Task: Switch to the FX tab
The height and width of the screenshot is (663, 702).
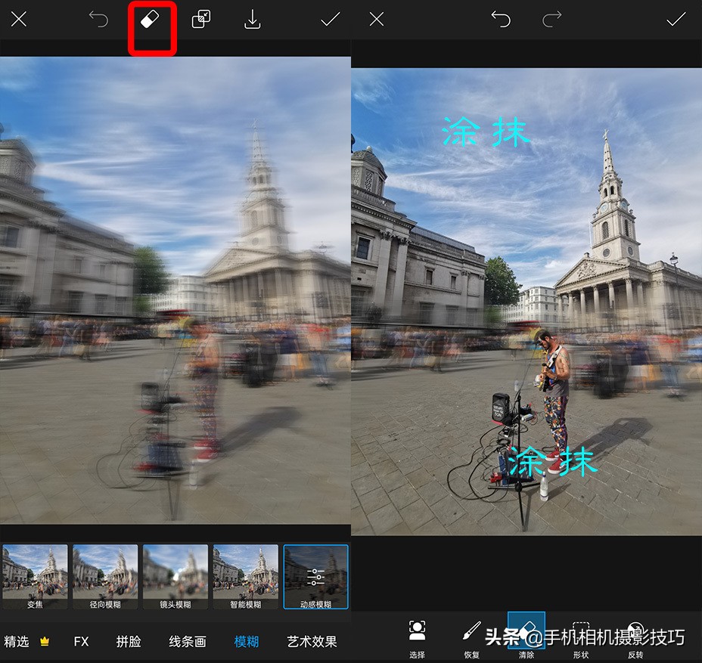Action: tap(81, 641)
